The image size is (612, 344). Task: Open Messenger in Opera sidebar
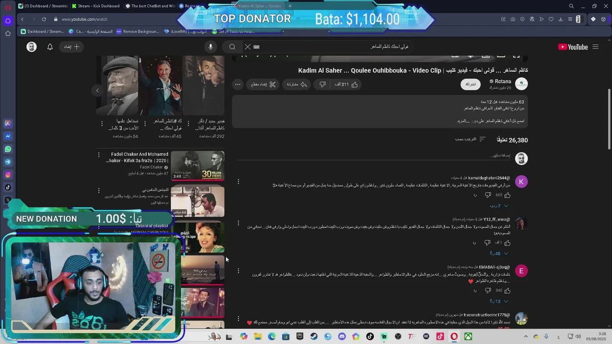(8, 136)
